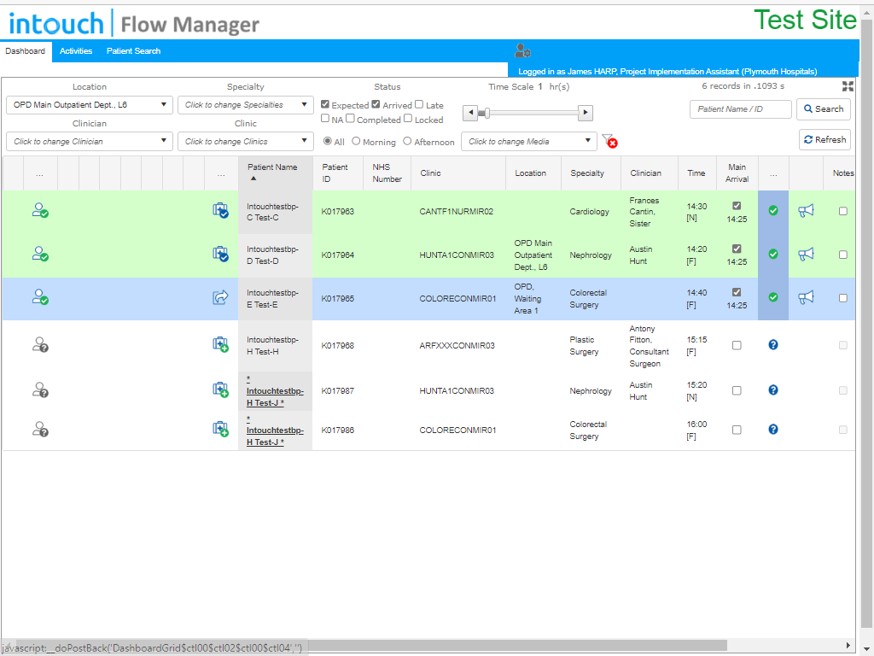Select the All radio button
The image size is (874, 656).
328,141
